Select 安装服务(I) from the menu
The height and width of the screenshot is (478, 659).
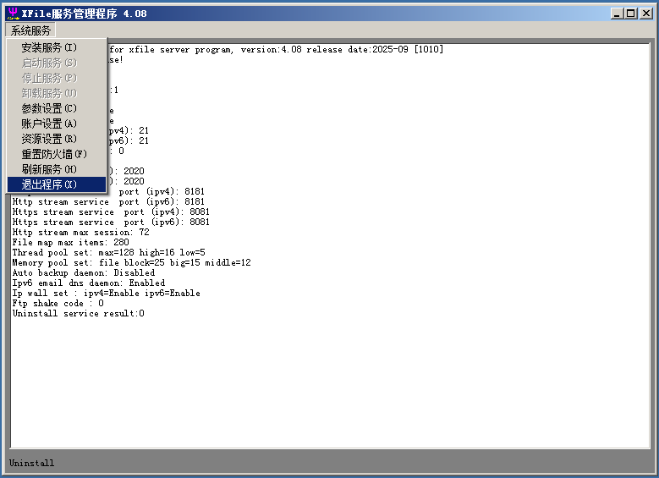tap(49, 47)
